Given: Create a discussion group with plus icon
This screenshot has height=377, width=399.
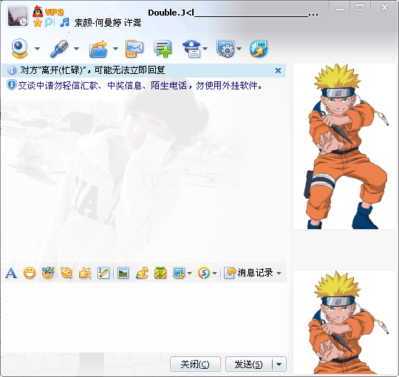Looking at the screenshot, I should point(163,49).
